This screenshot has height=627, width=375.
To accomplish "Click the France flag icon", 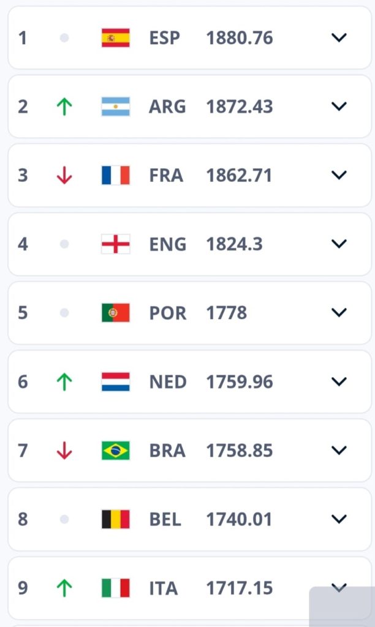I will pos(115,175).
